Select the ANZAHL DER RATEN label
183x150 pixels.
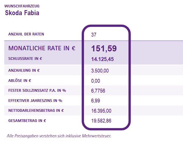26,34
